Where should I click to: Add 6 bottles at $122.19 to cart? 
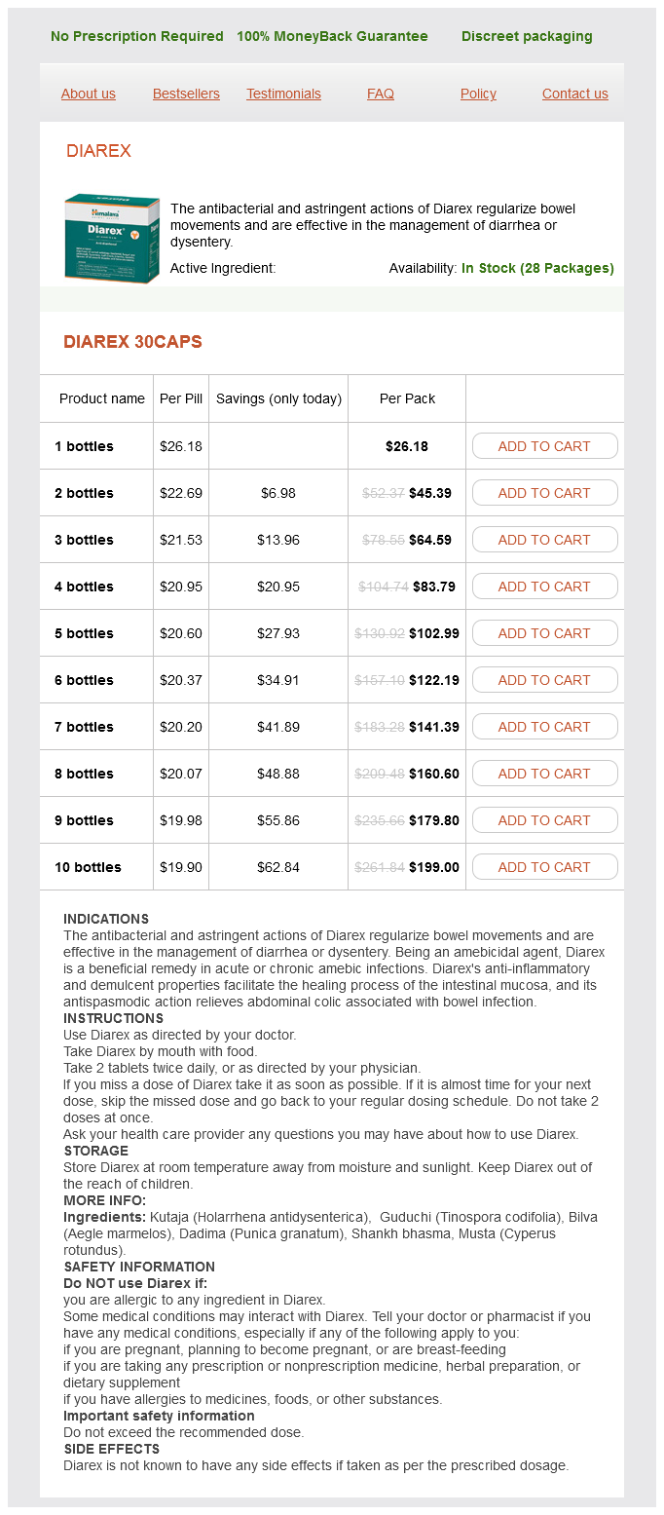(544, 680)
